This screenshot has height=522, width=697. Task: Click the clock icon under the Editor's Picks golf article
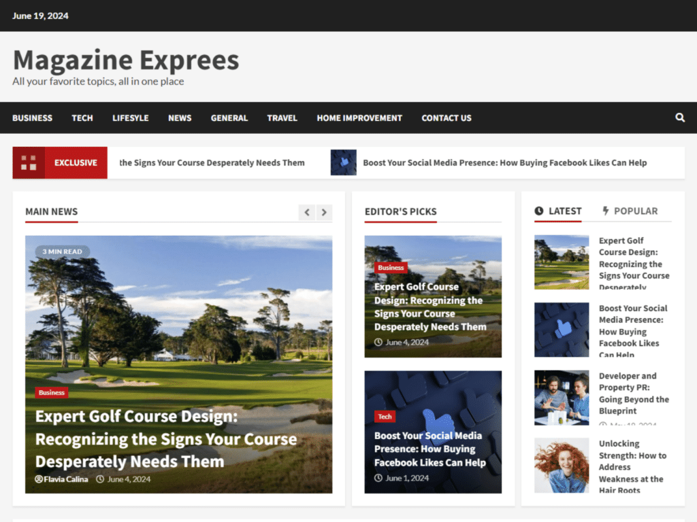click(377, 343)
